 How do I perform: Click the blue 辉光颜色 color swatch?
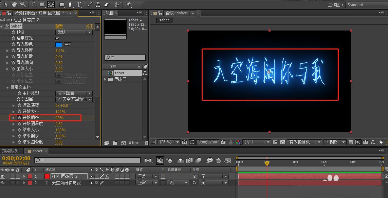59,44
